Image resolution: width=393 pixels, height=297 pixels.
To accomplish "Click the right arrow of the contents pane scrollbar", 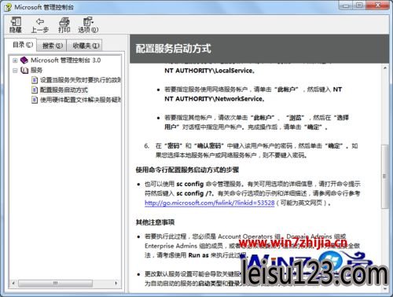I will pyautogui.click(x=116, y=283).
